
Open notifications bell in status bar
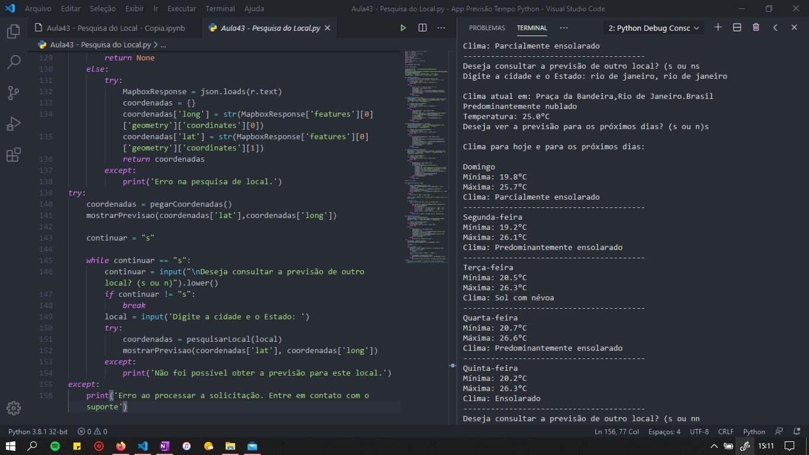coord(796,432)
